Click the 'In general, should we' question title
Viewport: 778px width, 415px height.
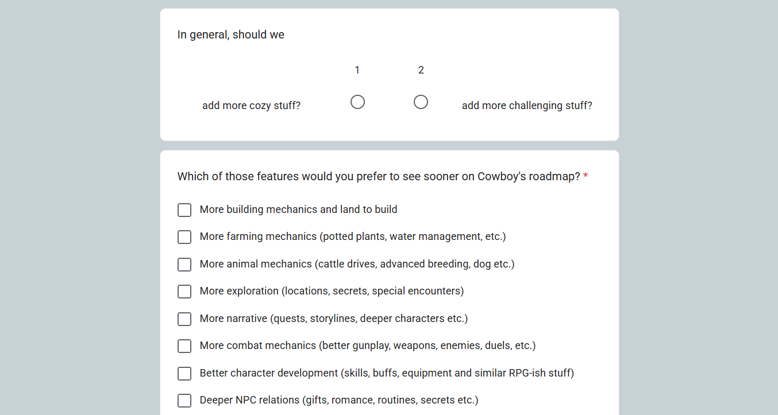231,34
